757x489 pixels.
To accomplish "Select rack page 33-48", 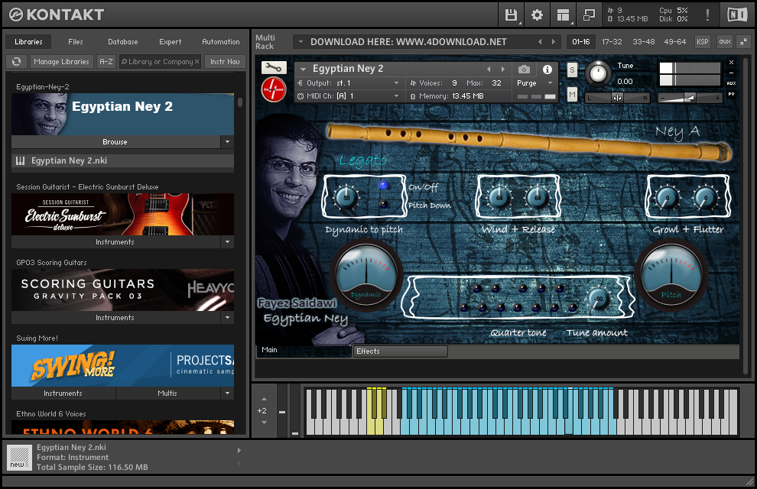I will tap(644, 42).
